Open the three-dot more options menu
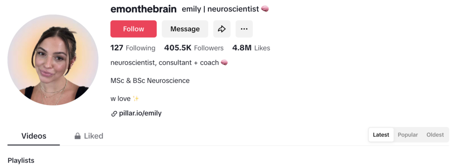The width and height of the screenshot is (453, 166). [244, 29]
